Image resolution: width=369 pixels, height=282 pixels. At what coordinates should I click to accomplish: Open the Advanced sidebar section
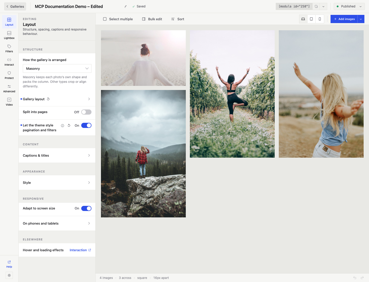(x=9, y=88)
